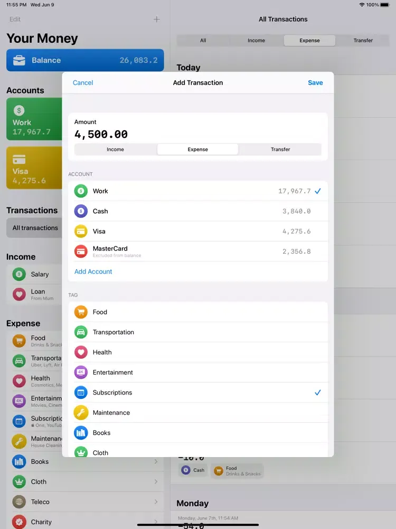Click the Add Account link
Screen dimensions: 396x529
point(93,271)
